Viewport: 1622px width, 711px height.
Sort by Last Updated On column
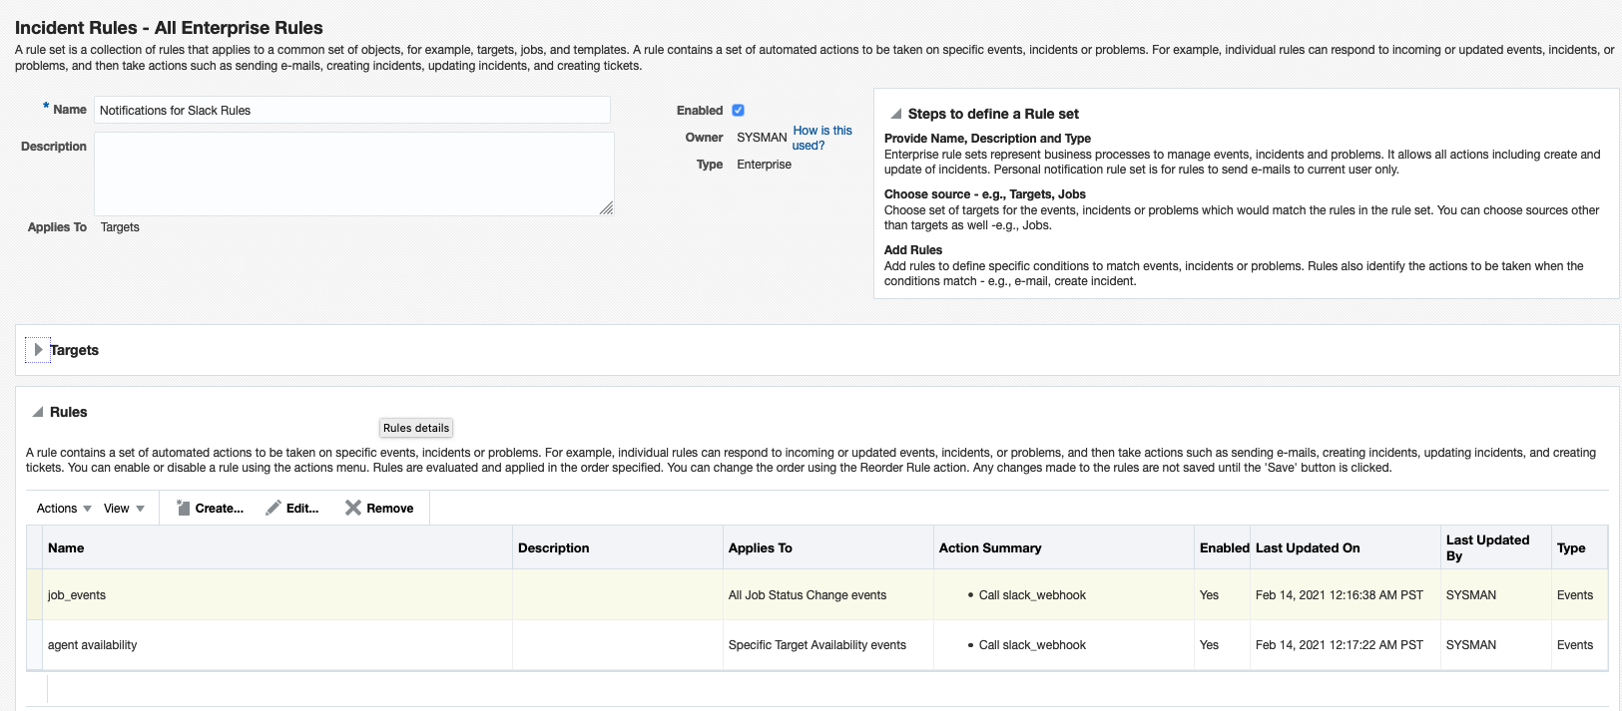[1307, 547]
